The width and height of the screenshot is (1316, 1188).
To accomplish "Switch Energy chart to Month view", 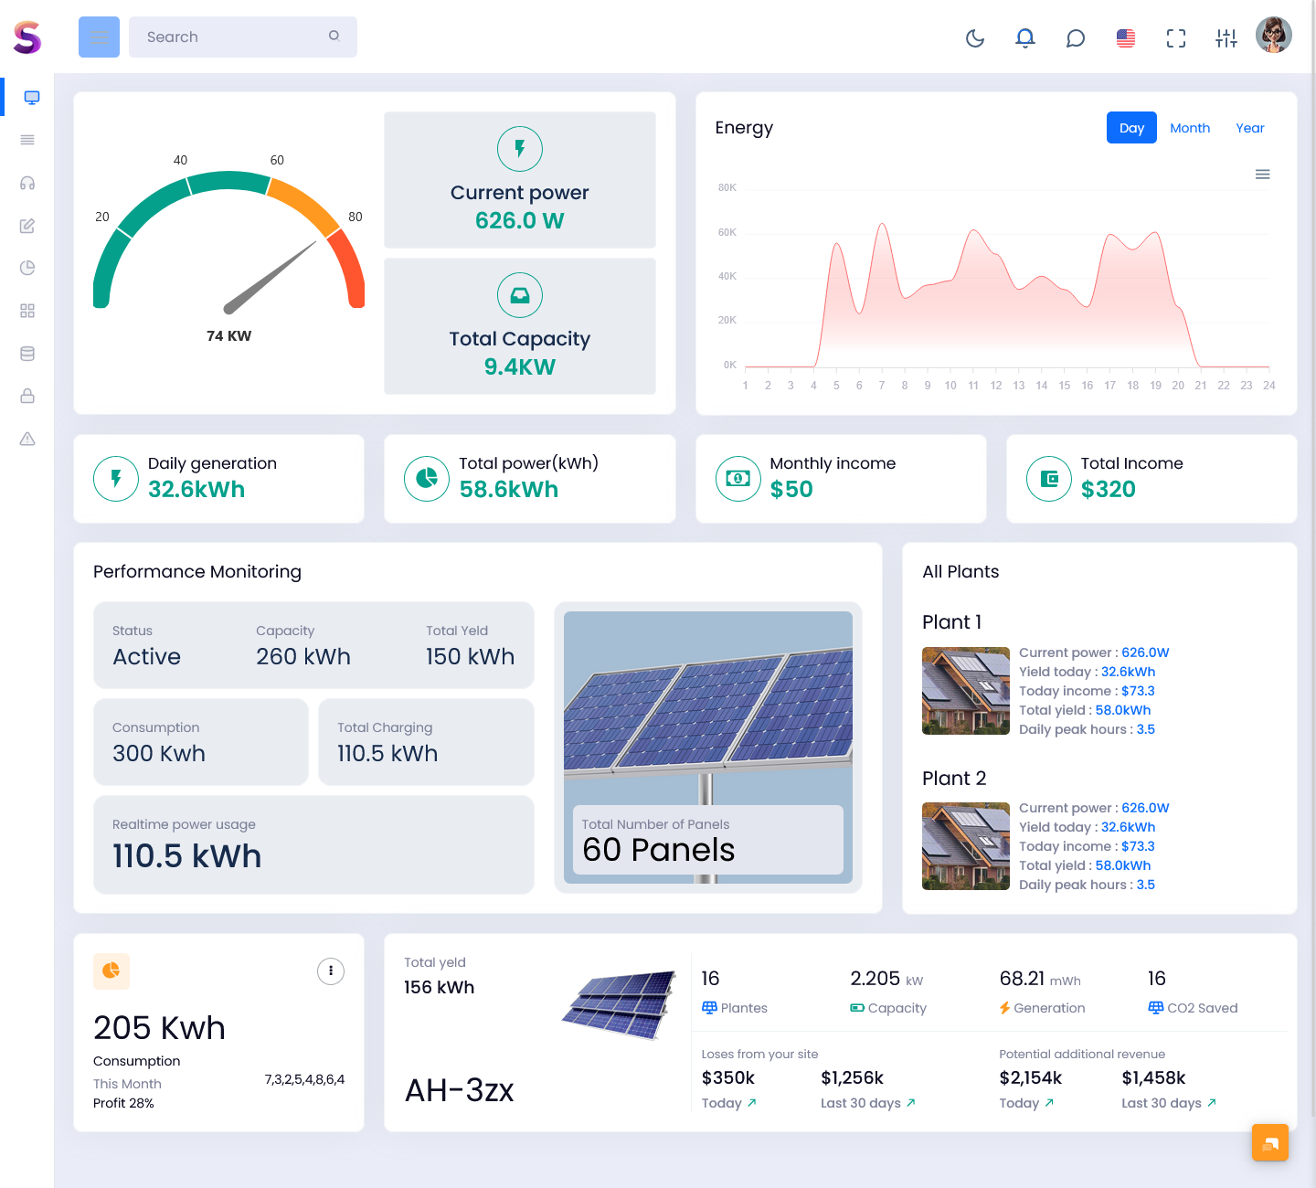I will (1190, 128).
